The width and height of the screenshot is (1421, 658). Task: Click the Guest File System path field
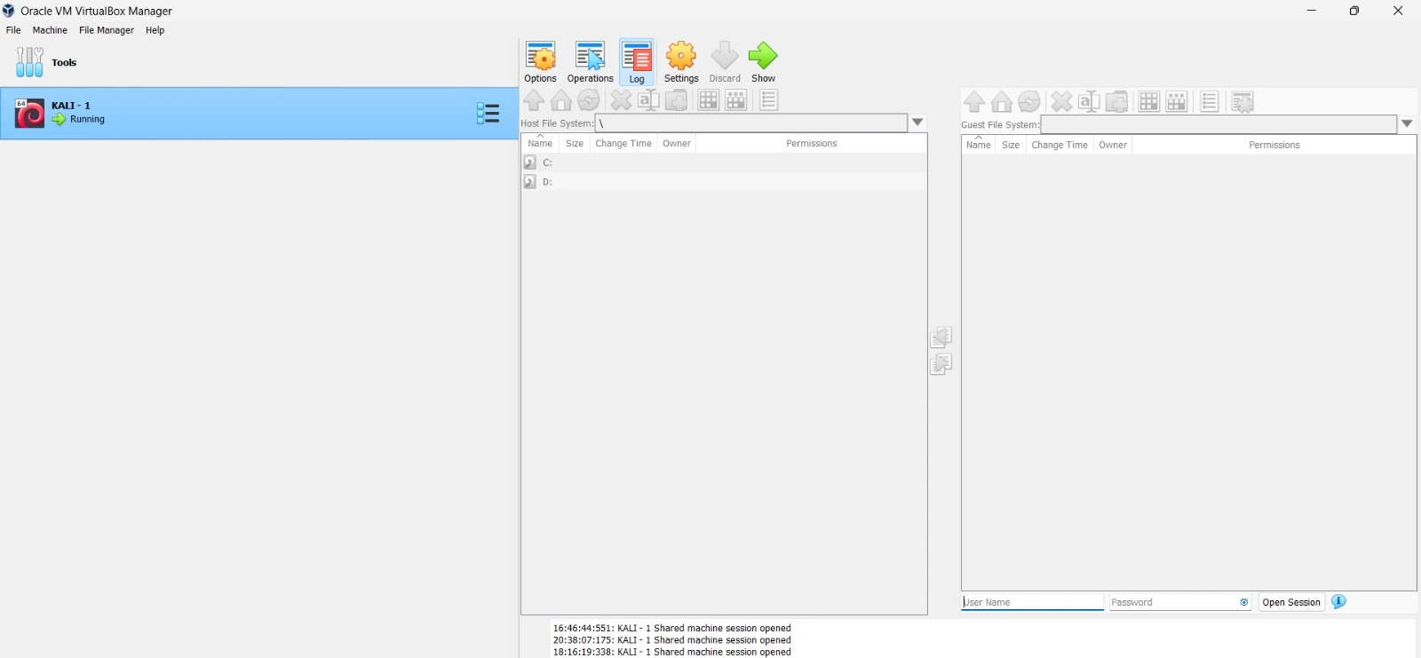[1219, 124]
